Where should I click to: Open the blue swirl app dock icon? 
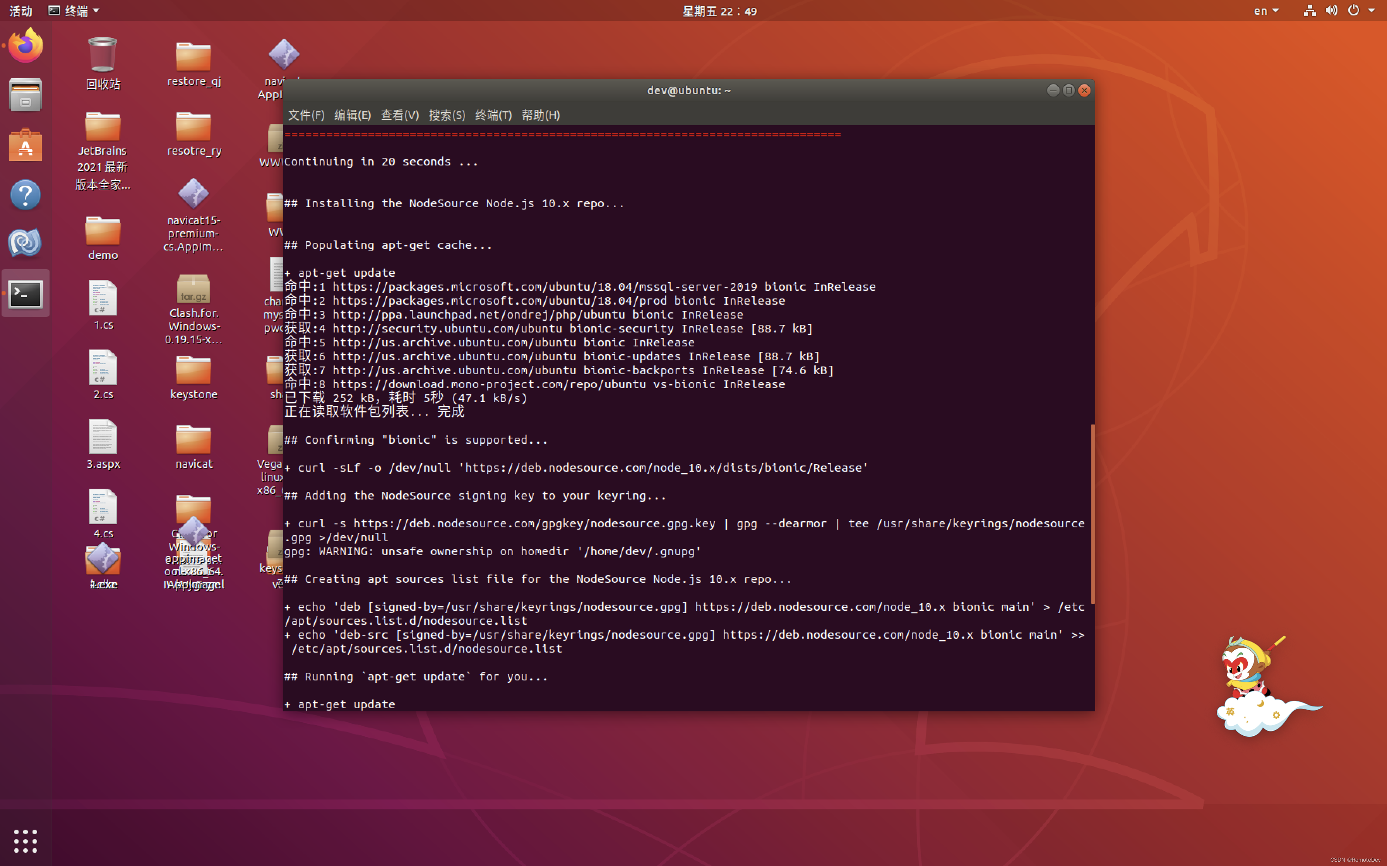tap(25, 243)
